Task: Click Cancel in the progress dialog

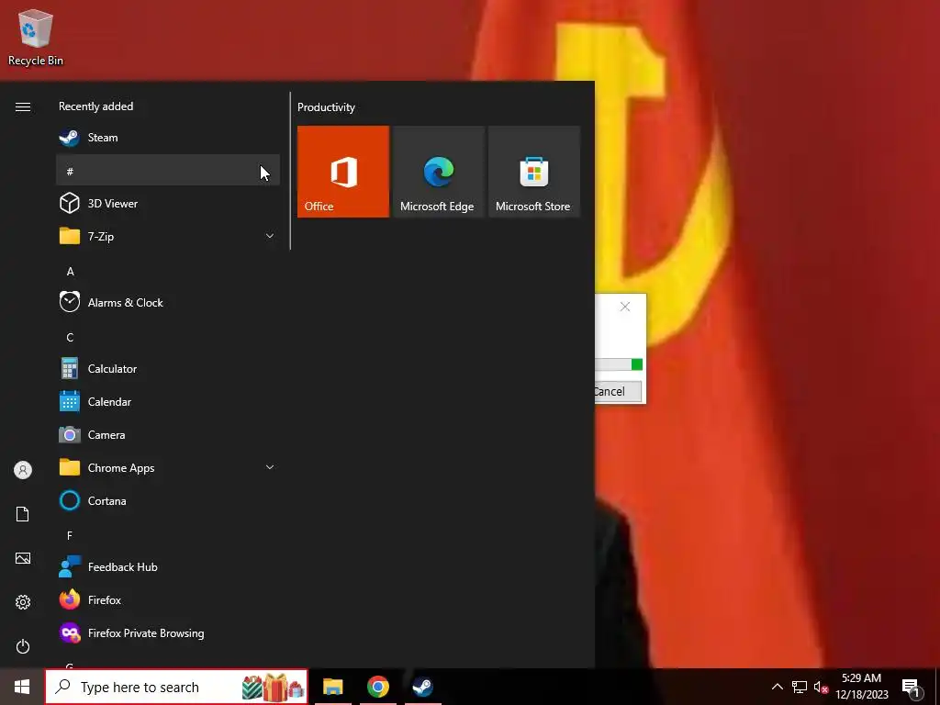Action: point(618,391)
